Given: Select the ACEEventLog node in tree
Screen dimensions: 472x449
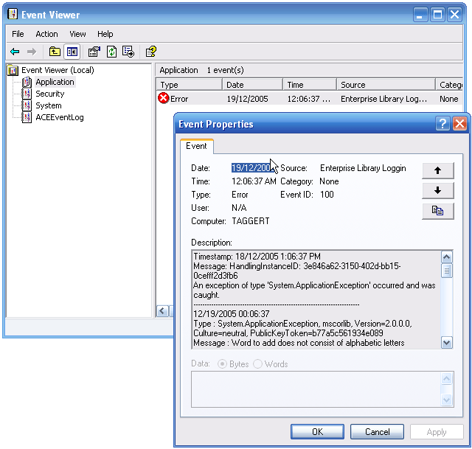Looking at the screenshot, I should (59, 117).
